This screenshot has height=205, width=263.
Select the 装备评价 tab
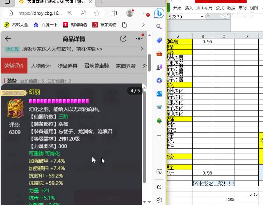pos(14,66)
